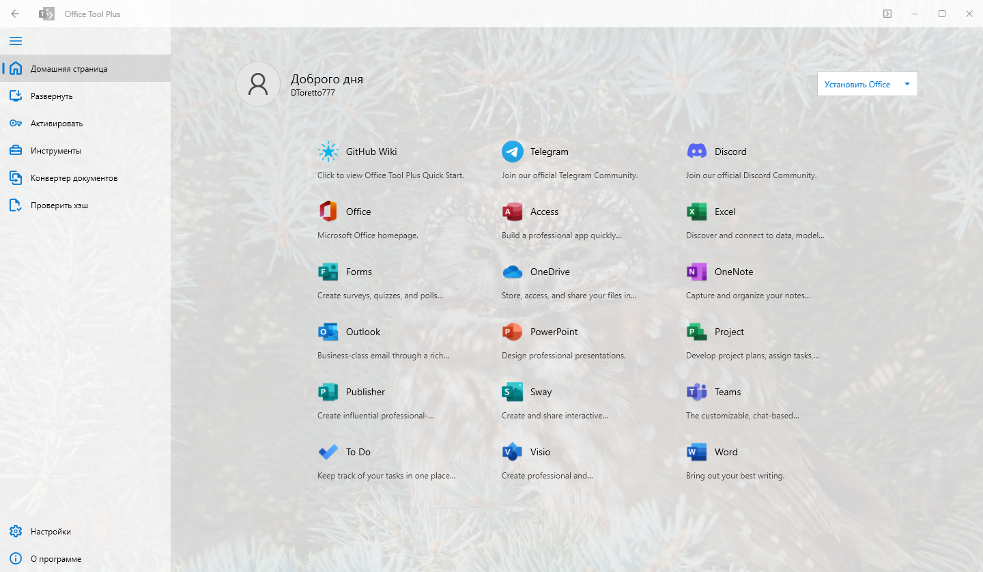Click 'Bring out your best writing.' text
The height and width of the screenshot is (572, 983).
[x=735, y=476]
